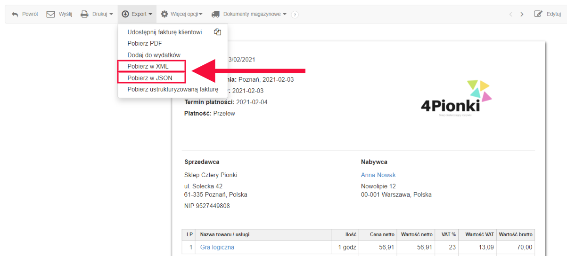Image resolution: width=567 pixels, height=256 pixels.
Task: Click the Sprzedawca heading
Action: click(x=202, y=162)
